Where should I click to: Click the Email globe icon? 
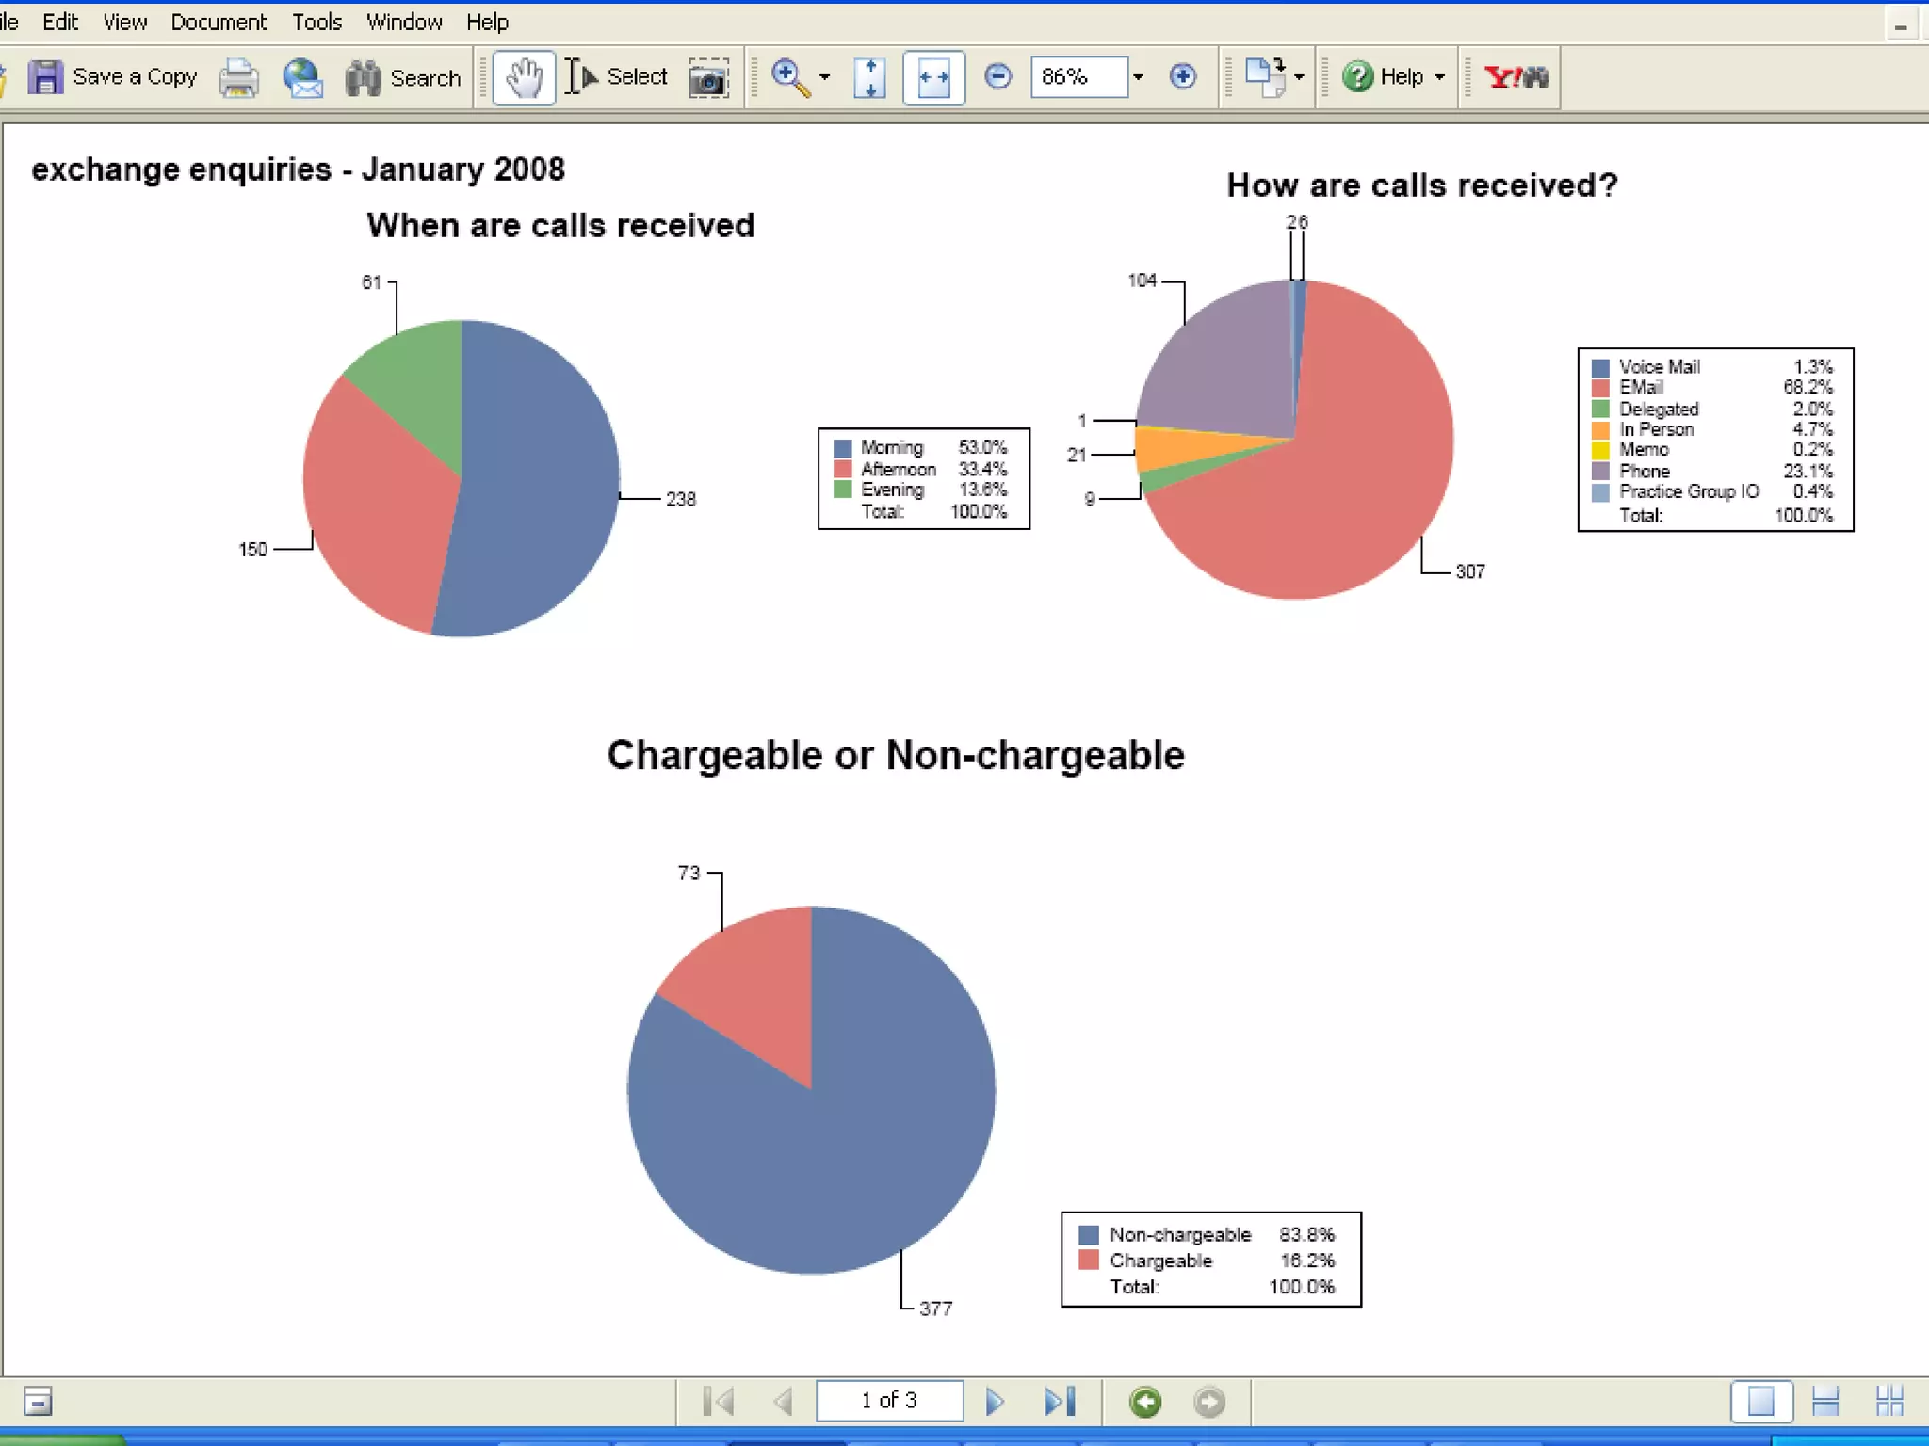(302, 77)
